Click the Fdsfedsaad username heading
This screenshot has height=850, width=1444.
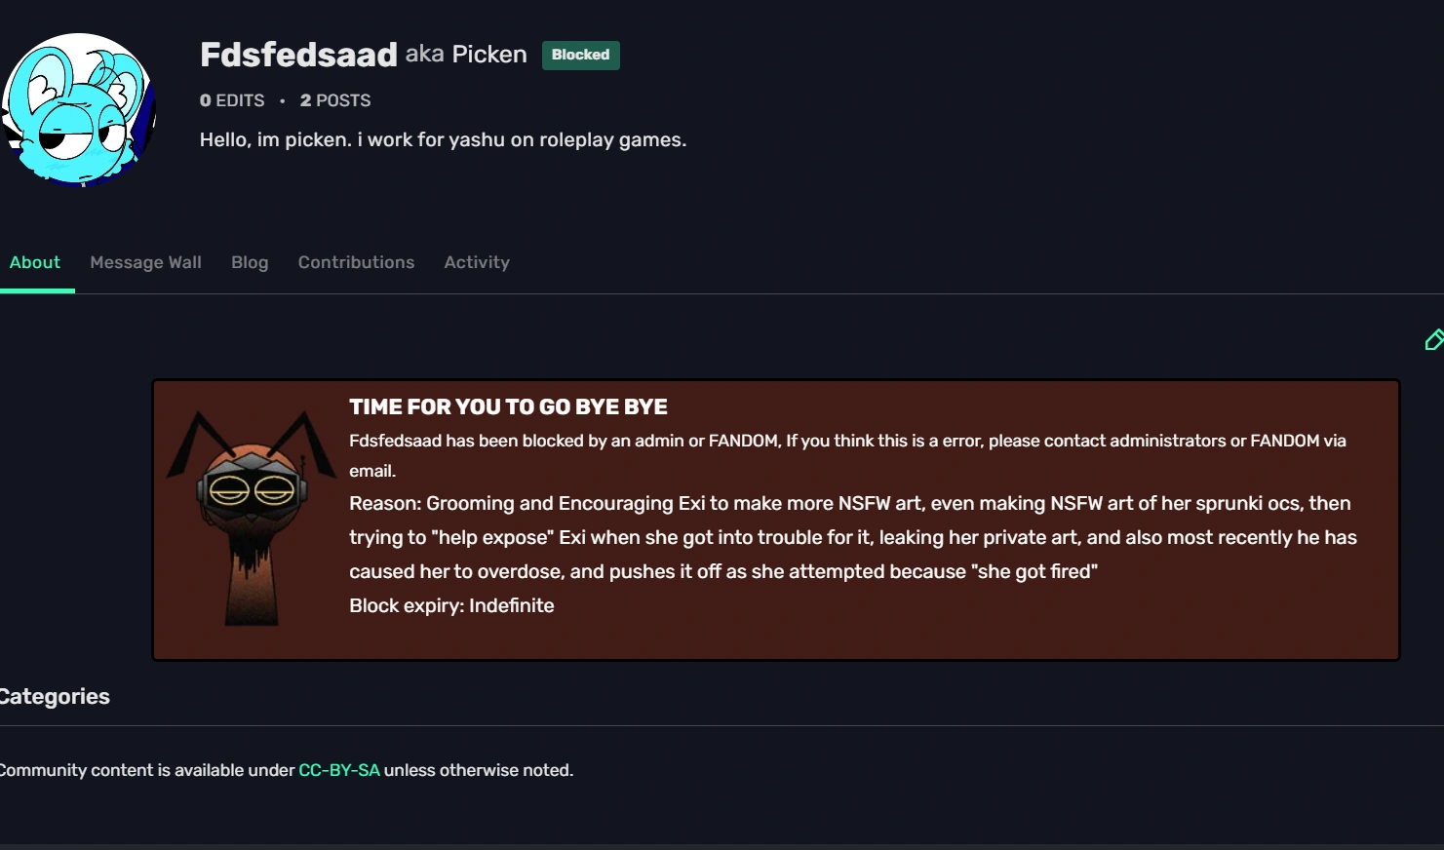298,55
